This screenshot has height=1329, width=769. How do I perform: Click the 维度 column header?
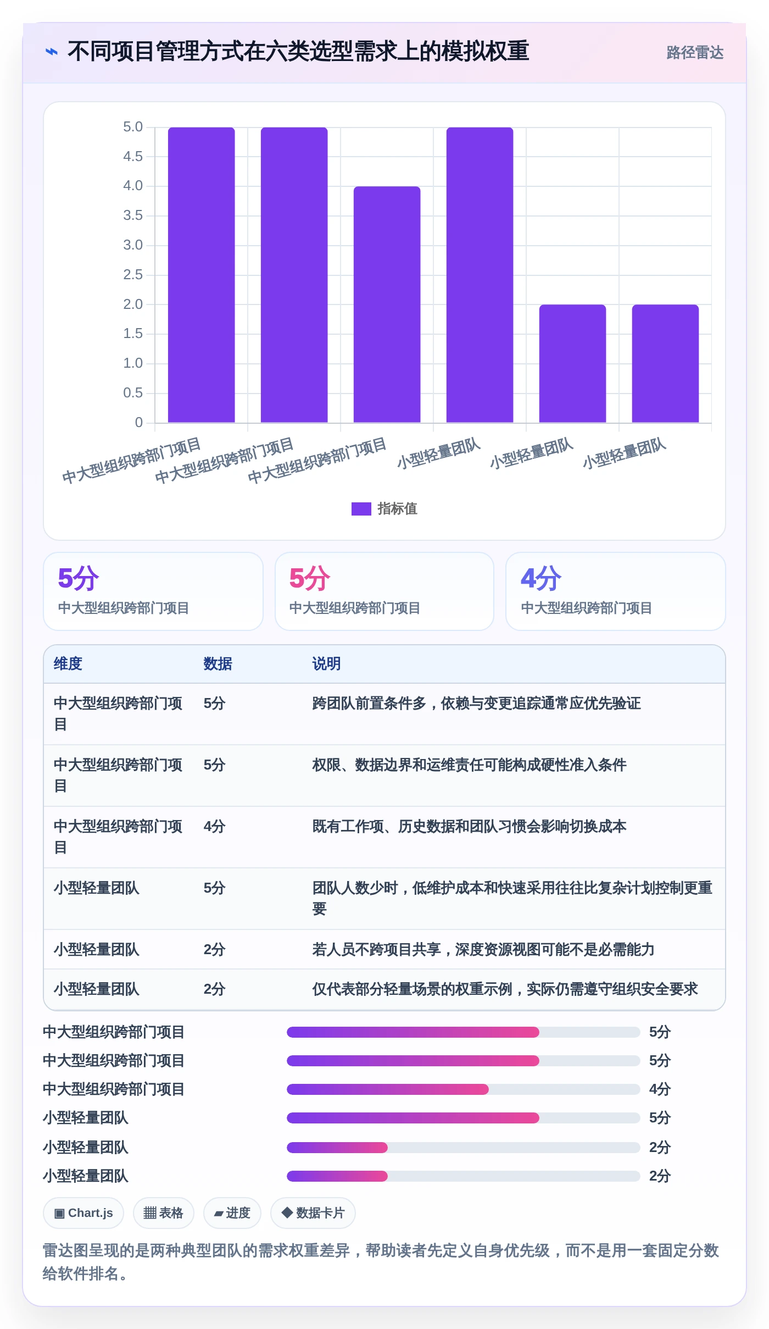pos(68,664)
